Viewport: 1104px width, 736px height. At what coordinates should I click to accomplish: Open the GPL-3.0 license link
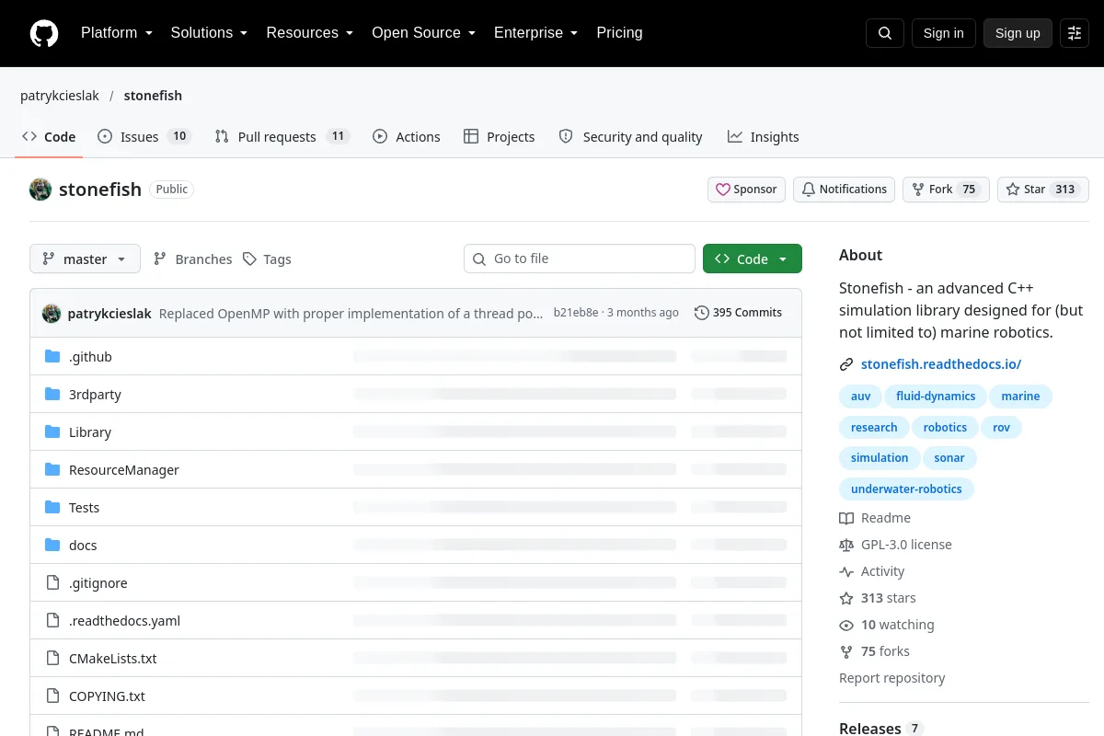[906, 545]
